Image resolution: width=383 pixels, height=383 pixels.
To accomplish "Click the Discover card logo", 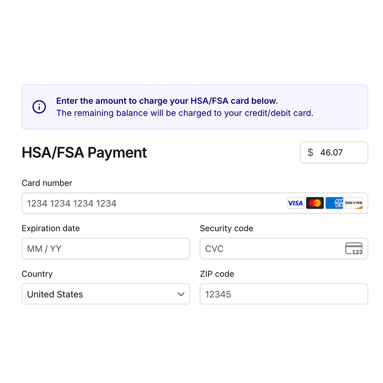I will [x=354, y=203].
